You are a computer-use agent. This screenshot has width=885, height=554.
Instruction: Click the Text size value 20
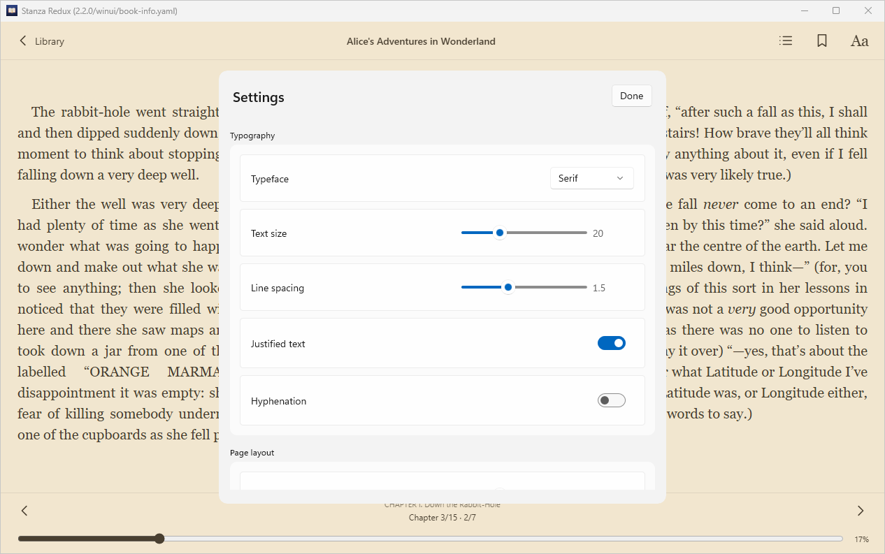[598, 233]
